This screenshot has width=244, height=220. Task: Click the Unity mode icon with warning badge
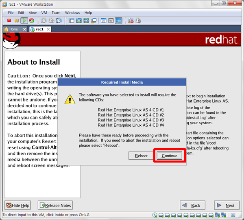pos(94,21)
